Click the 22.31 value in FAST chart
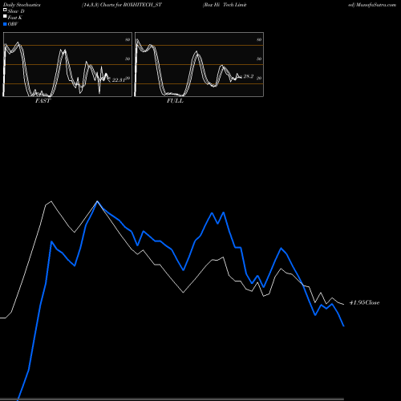 (119, 80)
